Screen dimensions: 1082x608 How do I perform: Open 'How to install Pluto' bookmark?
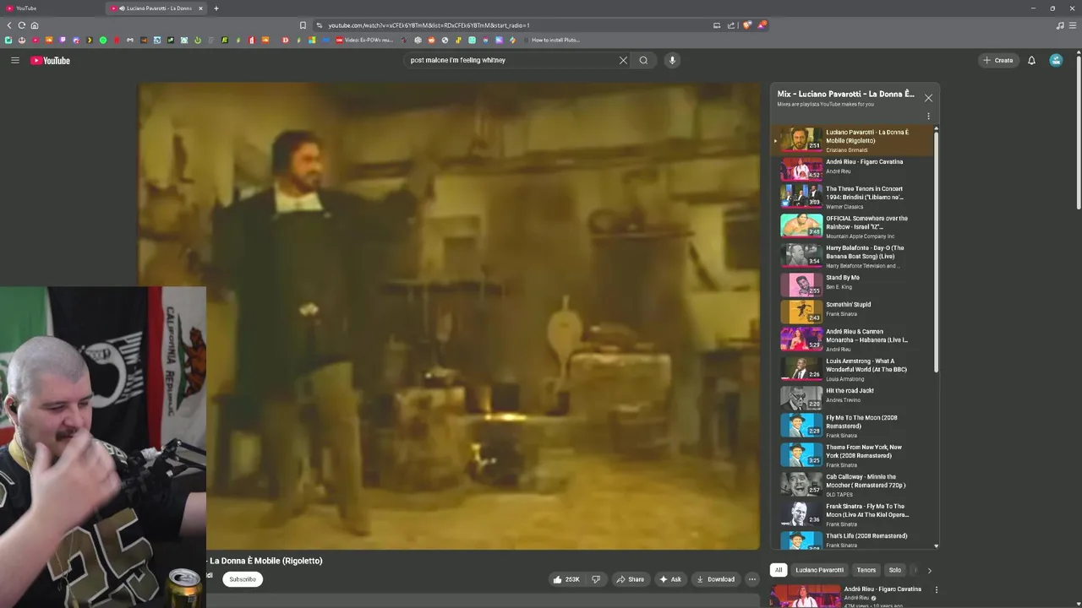pos(550,40)
